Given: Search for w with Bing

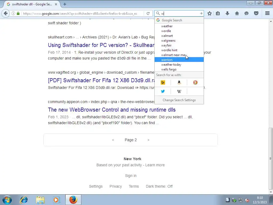Looking at the screenshot, I should (163, 82).
